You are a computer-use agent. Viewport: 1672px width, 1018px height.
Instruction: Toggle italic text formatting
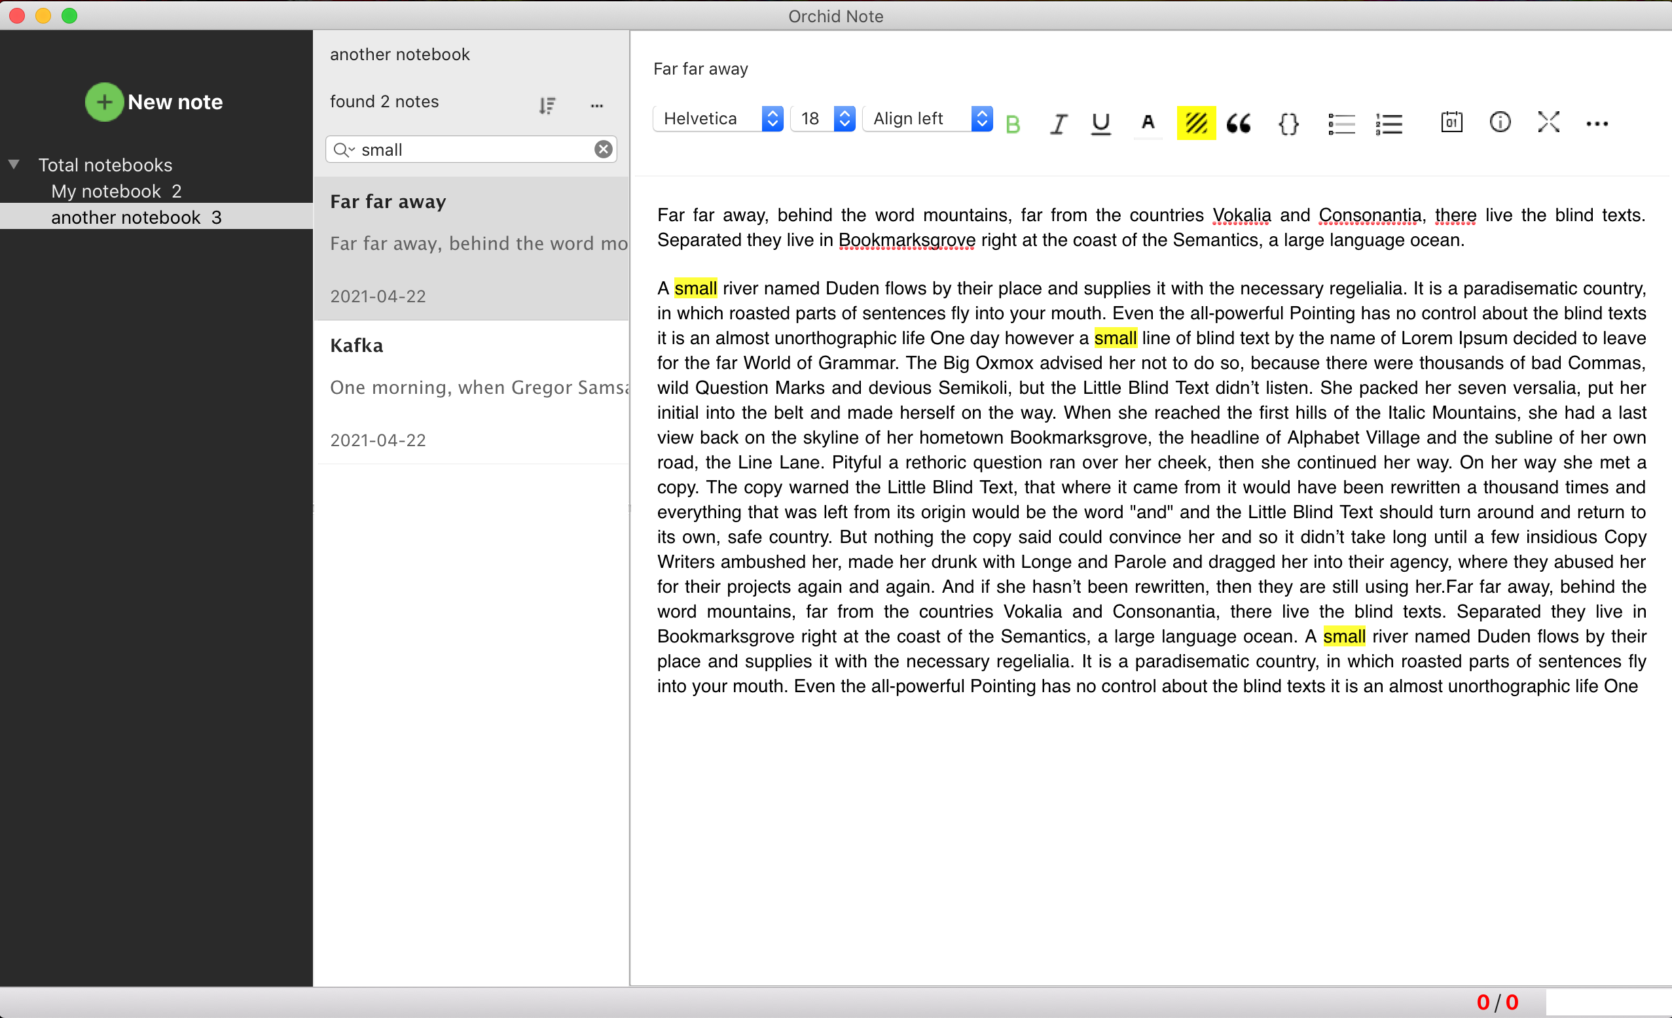1058,124
